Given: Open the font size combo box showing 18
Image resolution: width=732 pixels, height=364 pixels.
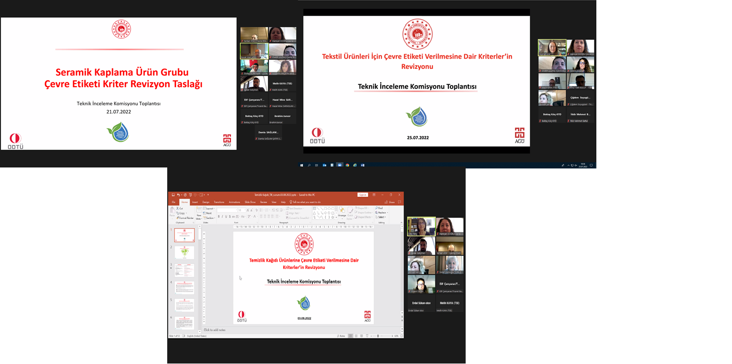Looking at the screenshot, I should (x=241, y=210).
